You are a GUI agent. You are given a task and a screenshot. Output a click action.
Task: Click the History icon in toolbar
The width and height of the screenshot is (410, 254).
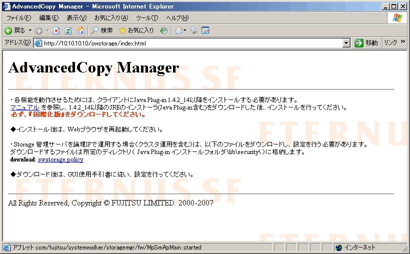[x=163, y=30]
